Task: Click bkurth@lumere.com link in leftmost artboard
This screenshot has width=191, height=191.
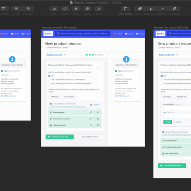Action: pyautogui.click(x=8, y=96)
